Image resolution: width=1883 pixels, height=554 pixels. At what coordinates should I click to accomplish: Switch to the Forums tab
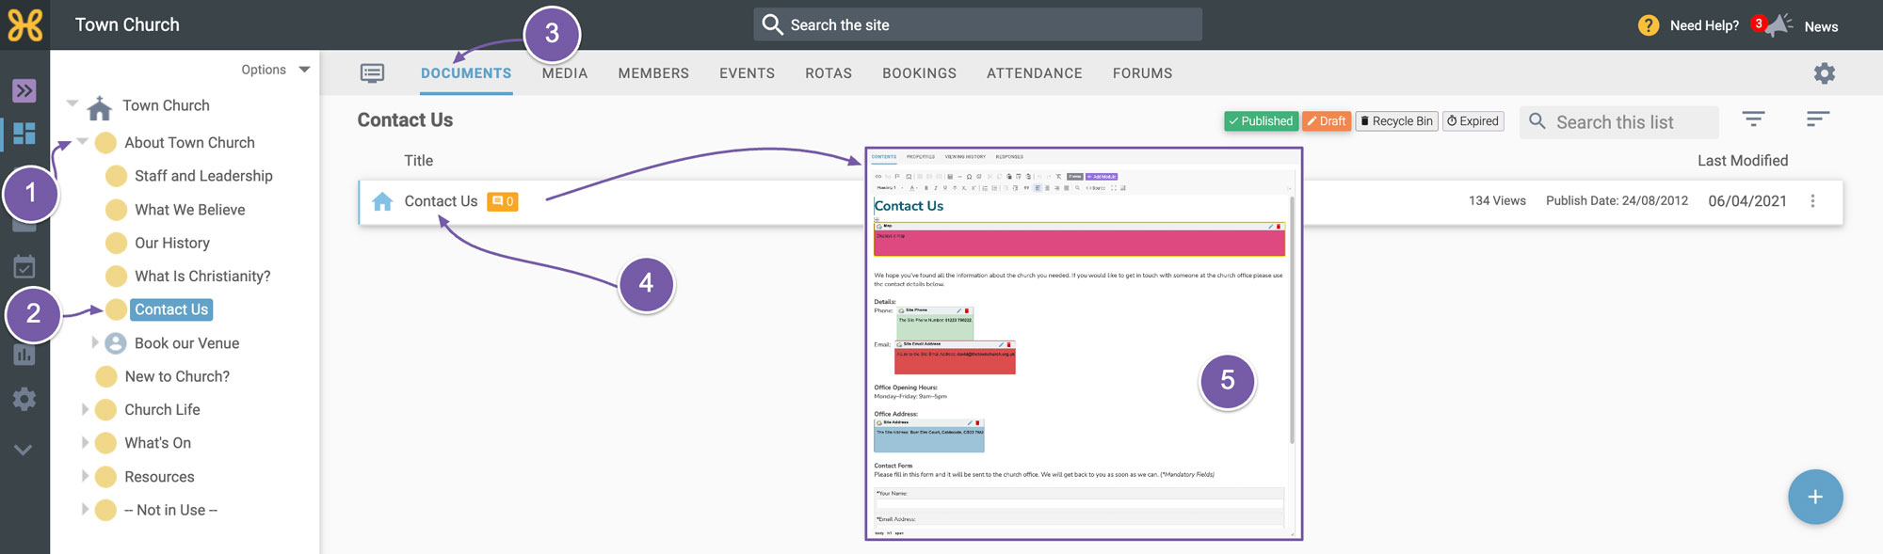1143,73
